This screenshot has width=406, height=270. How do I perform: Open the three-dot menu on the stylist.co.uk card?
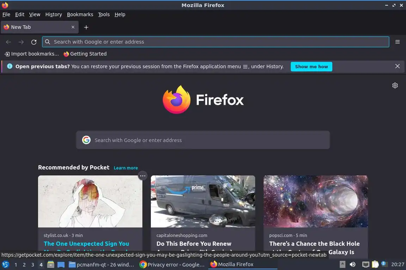click(142, 176)
